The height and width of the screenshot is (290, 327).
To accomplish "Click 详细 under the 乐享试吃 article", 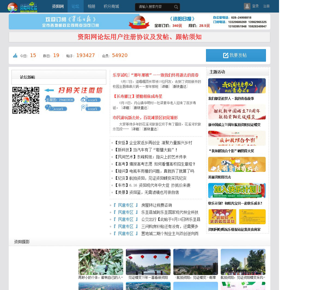I will [165, 86].
